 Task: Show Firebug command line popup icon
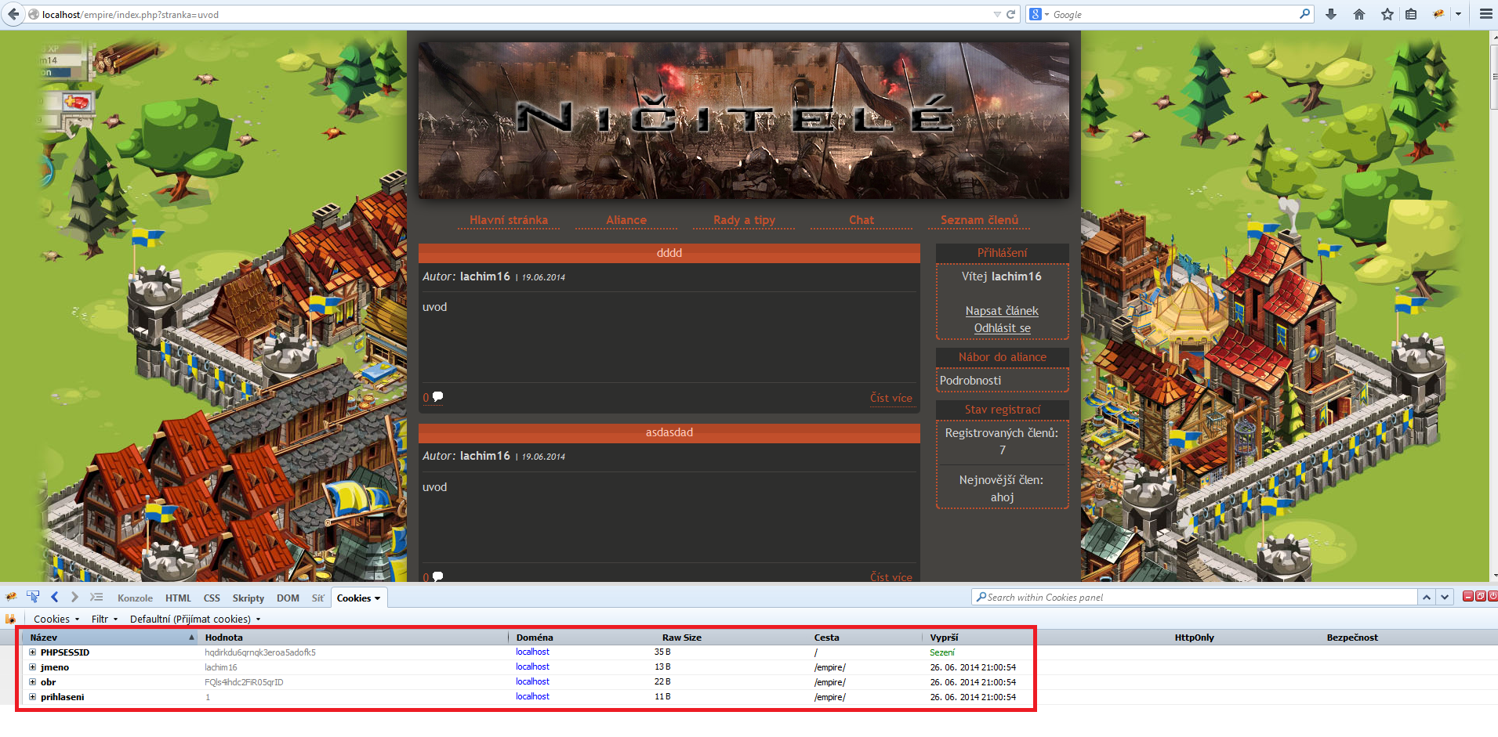96,597
